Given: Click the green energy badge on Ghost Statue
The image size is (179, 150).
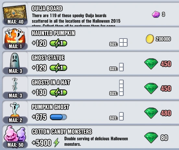Looking at the screenshot, I should 58,68.
